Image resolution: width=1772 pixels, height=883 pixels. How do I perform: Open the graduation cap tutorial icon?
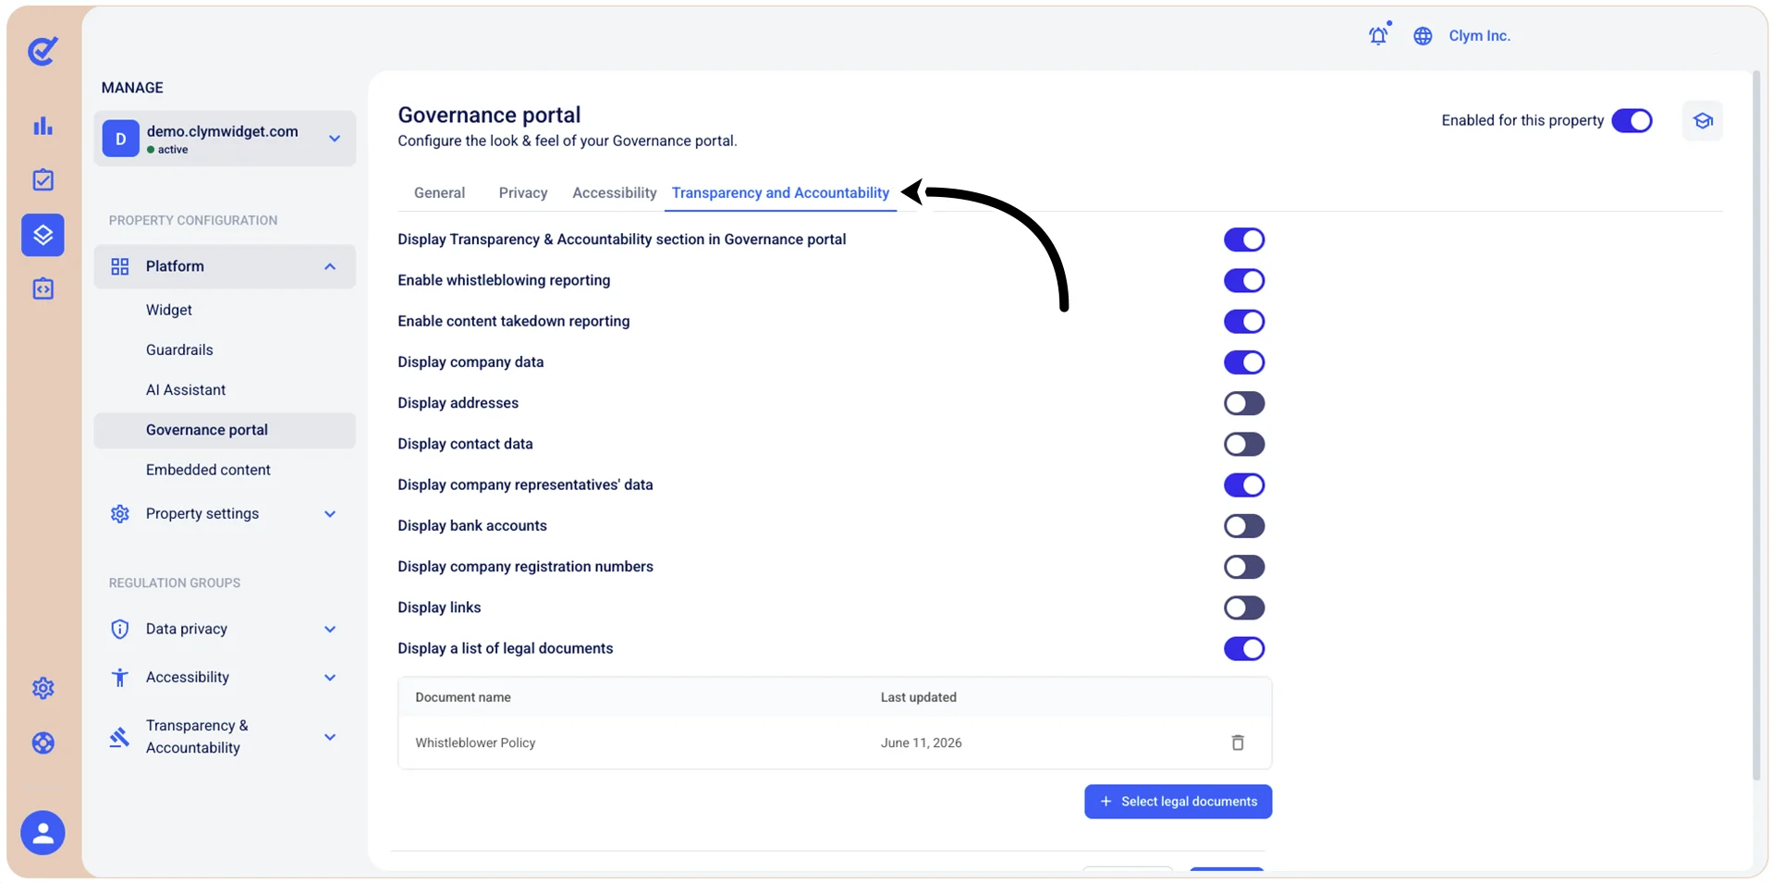coord(1703,121)
